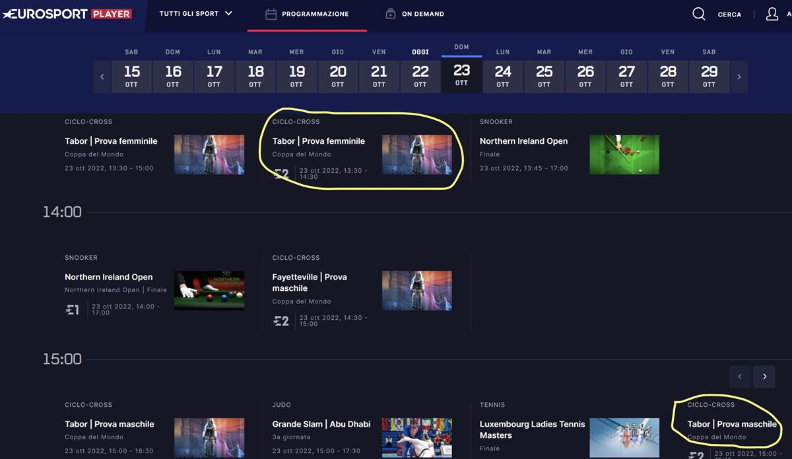
Task: Open the Grande Slam | Abu Dhabi title
Action: tap(321, 424)
